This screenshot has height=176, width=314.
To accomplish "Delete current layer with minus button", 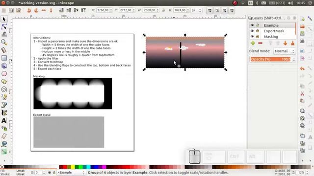I will coord(260,43).
